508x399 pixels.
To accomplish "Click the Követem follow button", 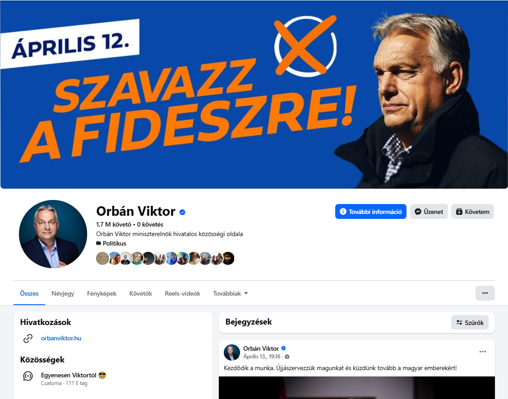I will coord(472,212).
